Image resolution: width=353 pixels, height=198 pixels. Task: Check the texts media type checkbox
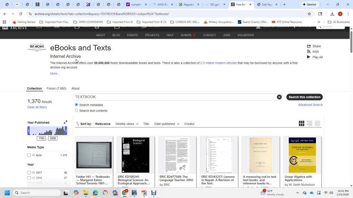(29, 155)
